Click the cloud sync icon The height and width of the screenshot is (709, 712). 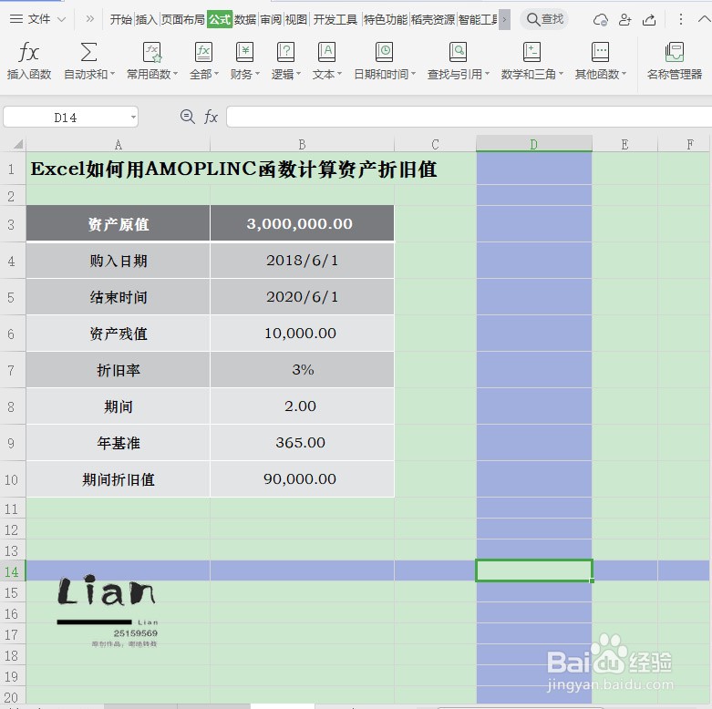601,19
